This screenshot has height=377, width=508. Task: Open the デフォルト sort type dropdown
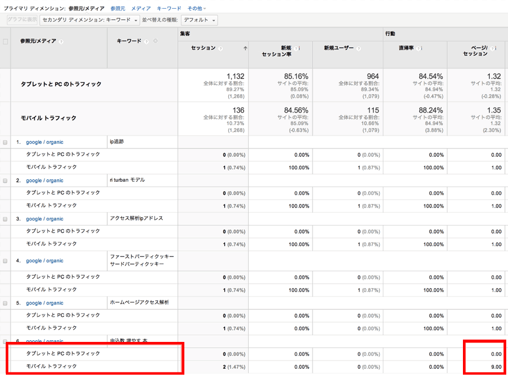point(200,20)
